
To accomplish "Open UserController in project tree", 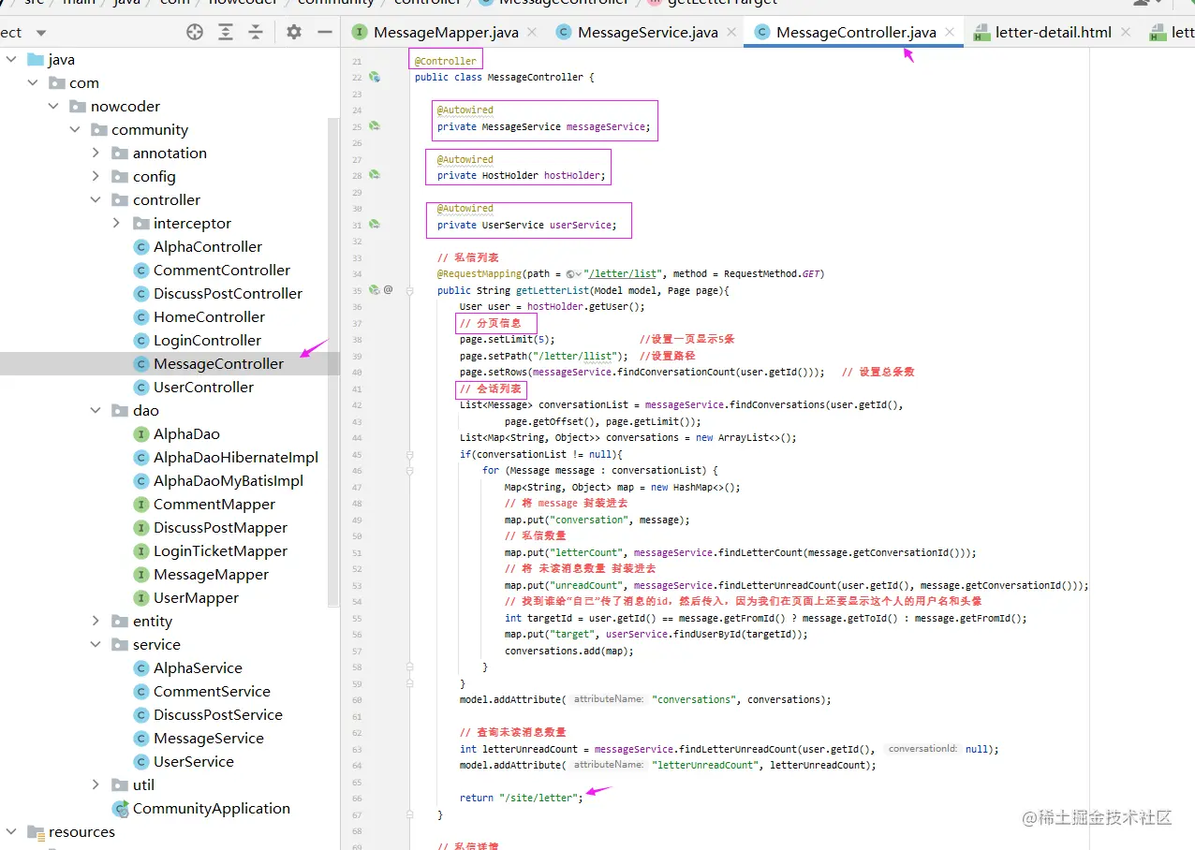I will 204,388.
